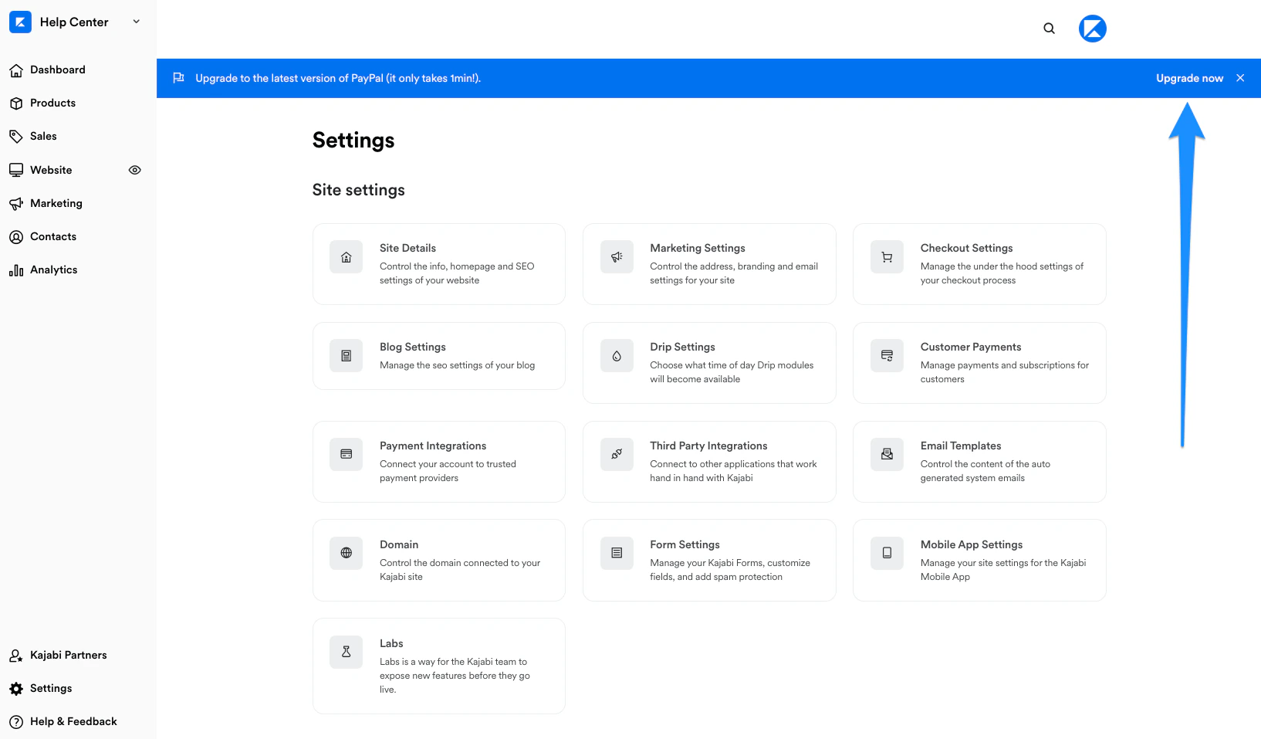Dismiss the PayPal upgrade banner
The width and height of the screenshot is (1261, 739).
[1240, 78]
